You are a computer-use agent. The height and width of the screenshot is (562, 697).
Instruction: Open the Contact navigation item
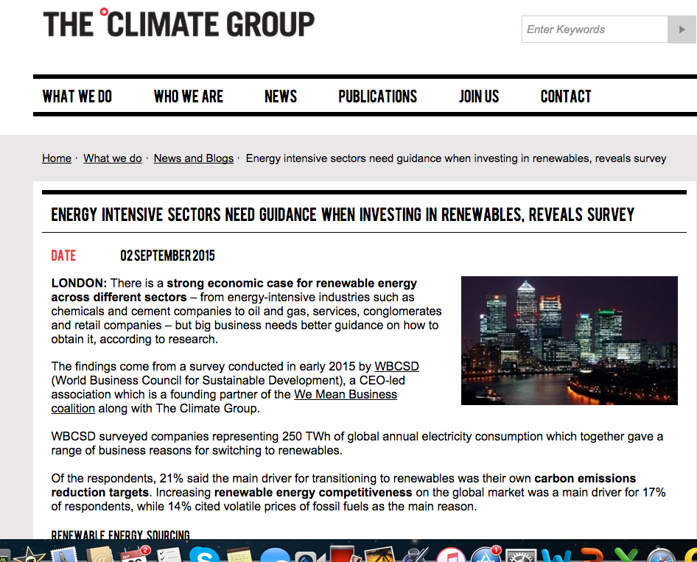[566, 96]
